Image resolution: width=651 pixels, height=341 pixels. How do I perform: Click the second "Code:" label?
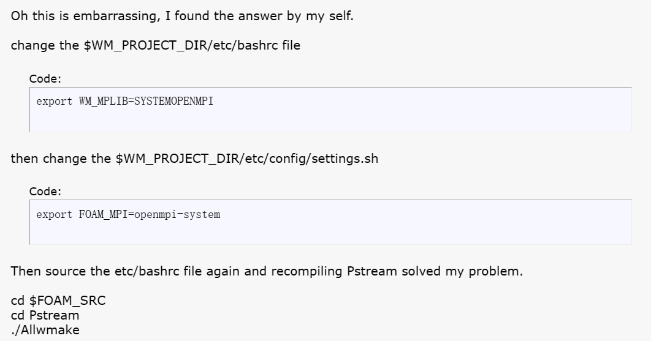click(x=45, y=191)
